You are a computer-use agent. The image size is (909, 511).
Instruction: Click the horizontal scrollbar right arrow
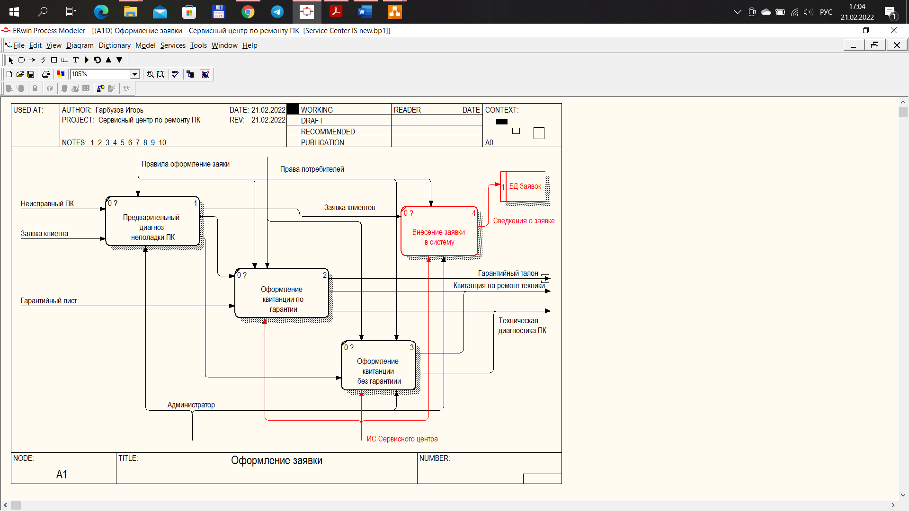click(x=893, y=505)
